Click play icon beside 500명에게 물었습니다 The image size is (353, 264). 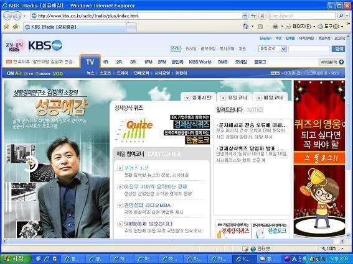(120, 224)
